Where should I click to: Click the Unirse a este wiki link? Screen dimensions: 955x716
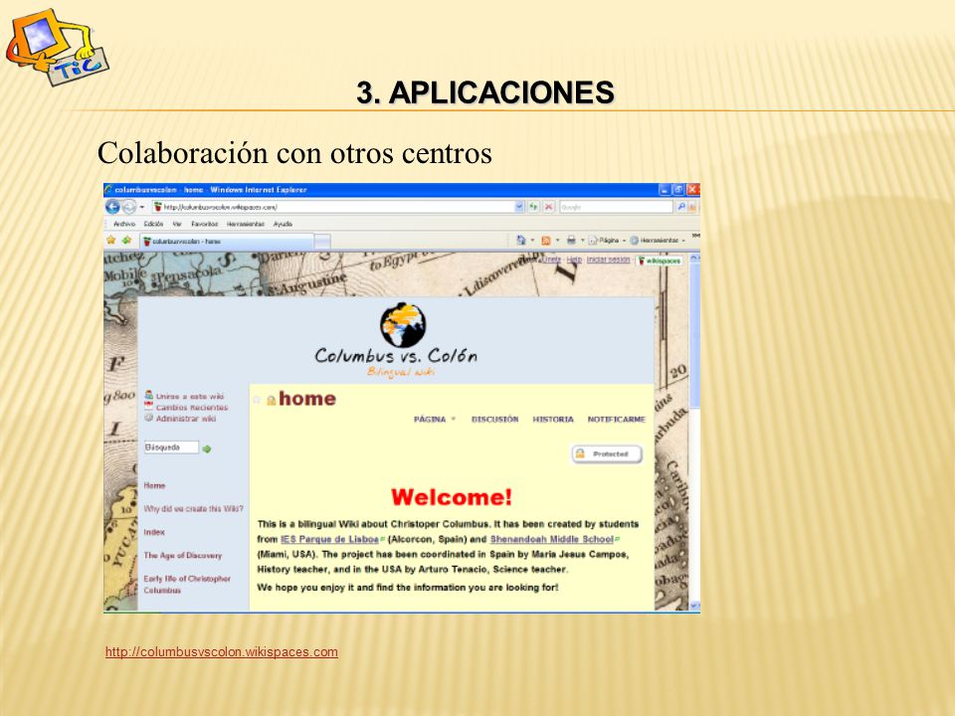[189, 397]
